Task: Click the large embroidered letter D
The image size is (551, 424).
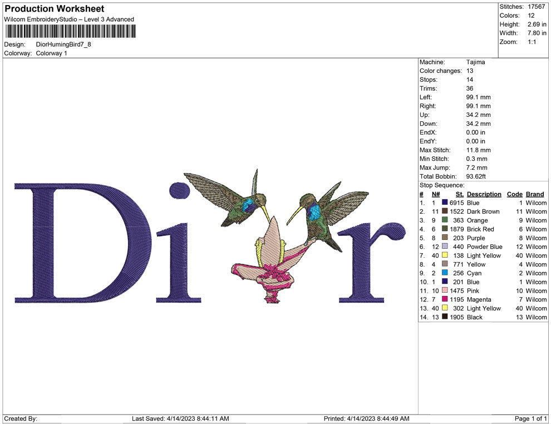Action: 83,243
